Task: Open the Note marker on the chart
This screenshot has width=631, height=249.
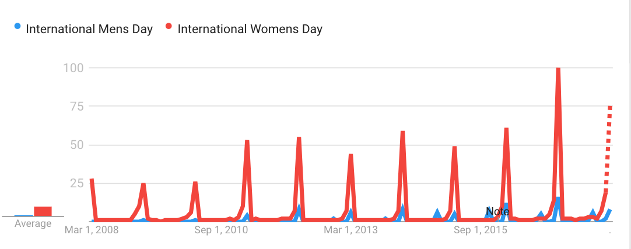Action: click(497, 211)
